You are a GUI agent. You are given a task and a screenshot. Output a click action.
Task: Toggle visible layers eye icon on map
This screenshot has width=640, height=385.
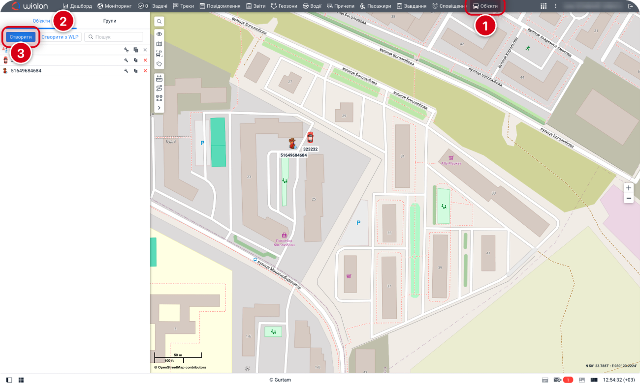click(159, 34)
